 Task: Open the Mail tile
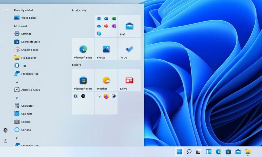(129, 26)
